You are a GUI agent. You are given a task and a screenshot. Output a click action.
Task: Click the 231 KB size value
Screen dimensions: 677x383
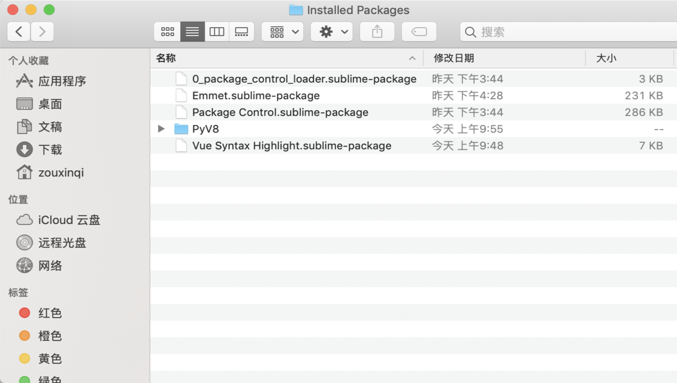[644, 96]
